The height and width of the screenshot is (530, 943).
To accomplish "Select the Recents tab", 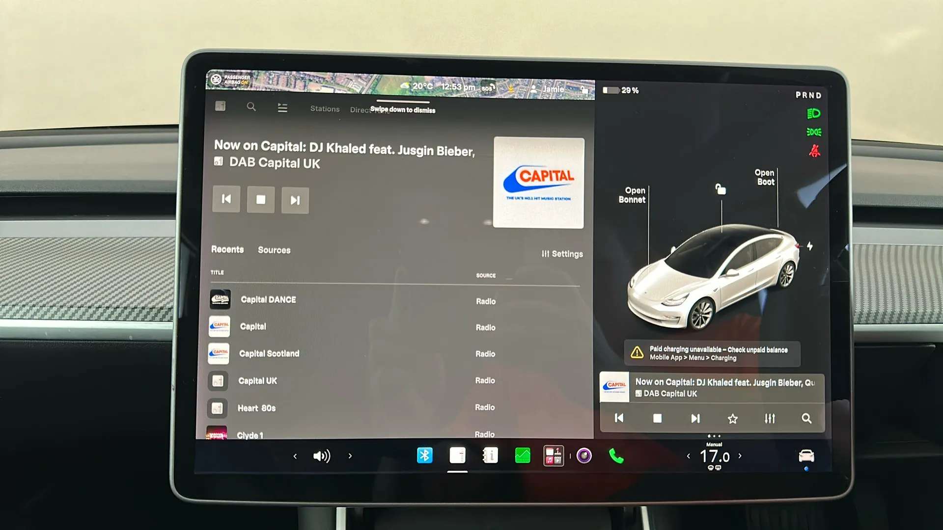I will (227, 249).
